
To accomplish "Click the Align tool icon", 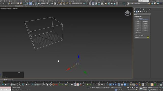I will (87, 4).
